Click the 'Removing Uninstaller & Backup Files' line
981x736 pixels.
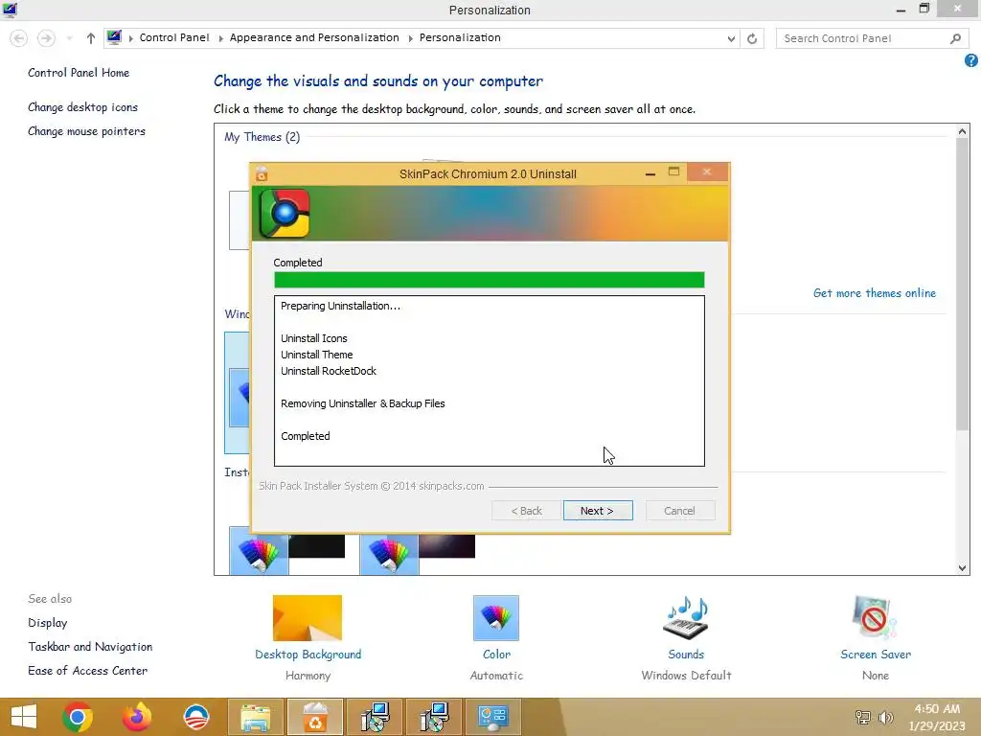pyautogui.click(x=363, y=403)
